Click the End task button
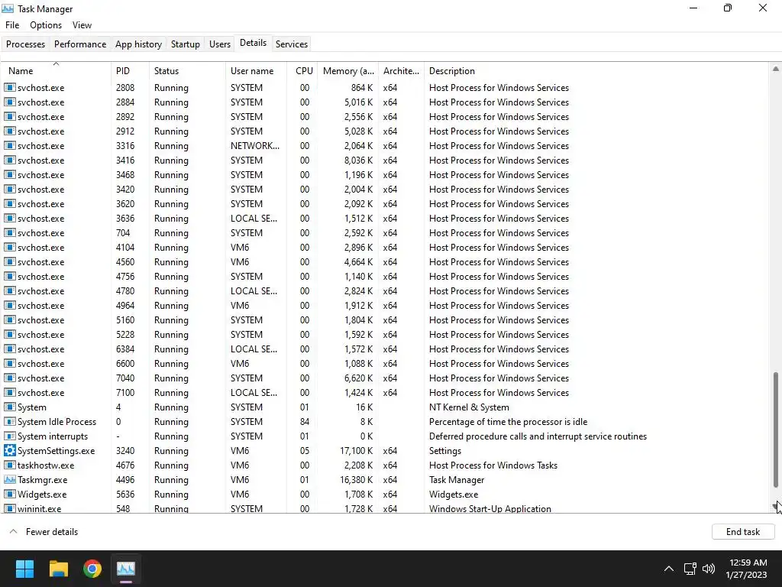The width and height of the screenshot is (782, 587). [742, 532]
